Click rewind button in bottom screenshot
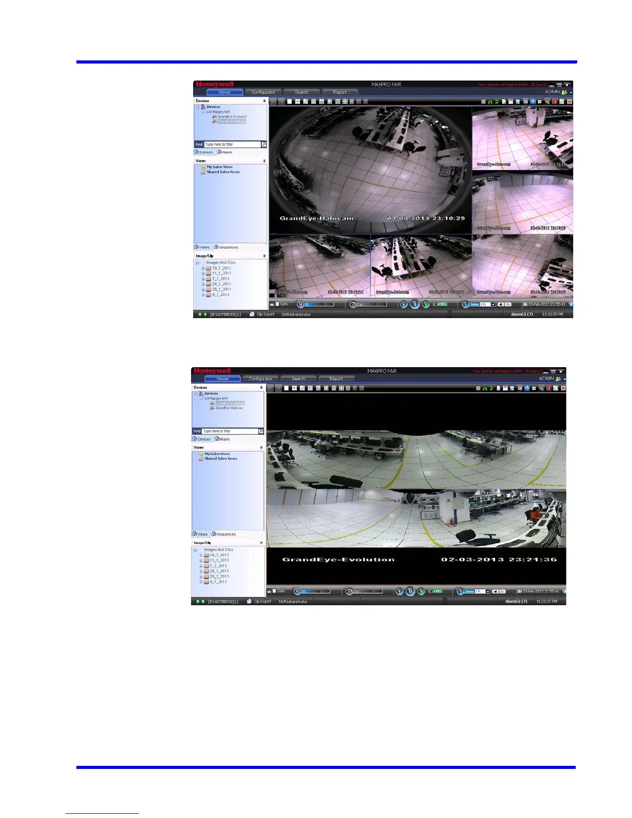The height and width of the screenshot is (818, 632). [x=399, y=591]
